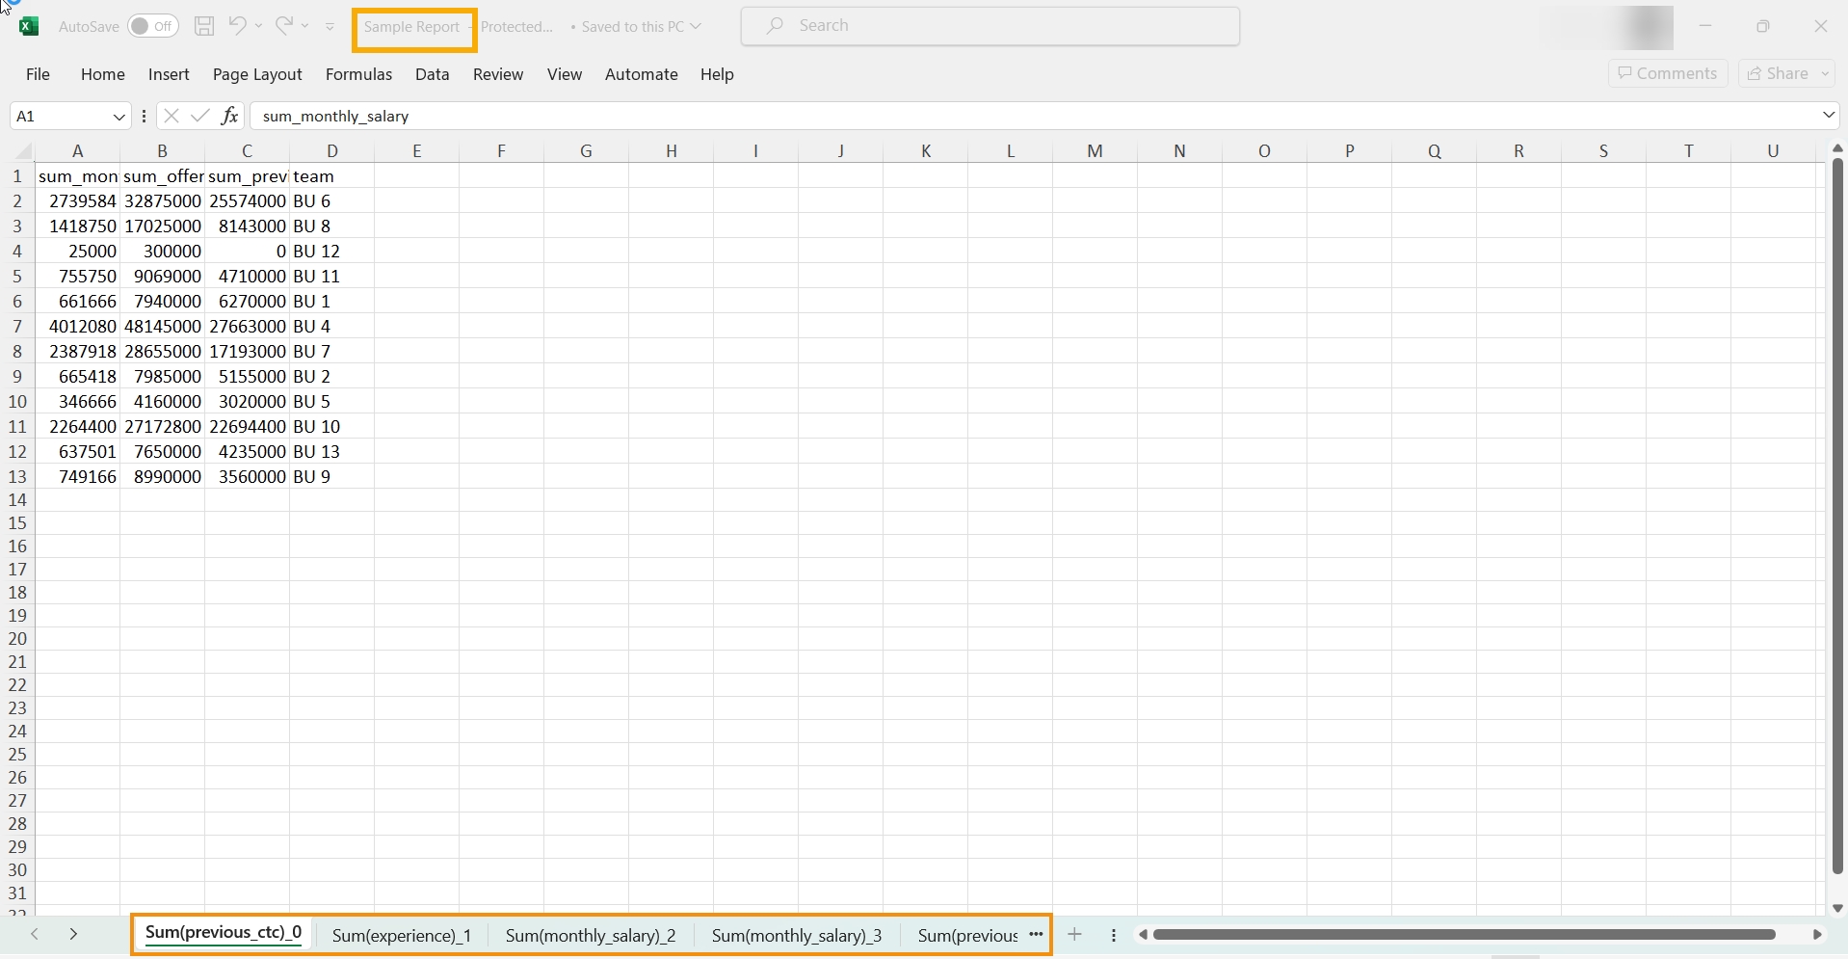Restore down the Excel window

1763,26
